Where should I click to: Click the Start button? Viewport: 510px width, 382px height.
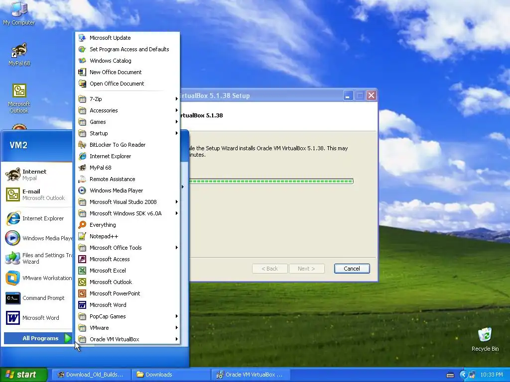point(23,375)
